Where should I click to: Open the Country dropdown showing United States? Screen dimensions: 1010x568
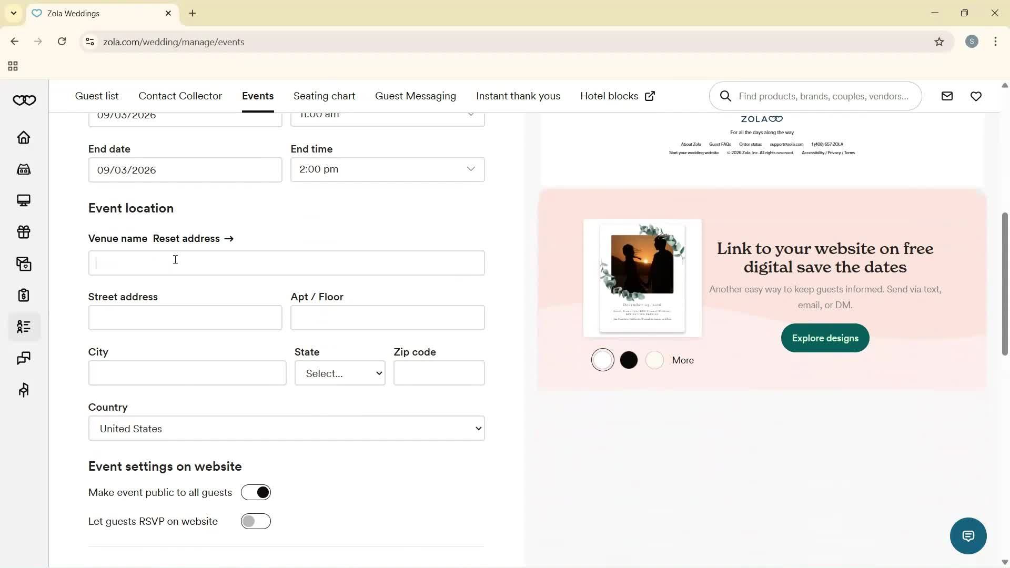[286, 428]
